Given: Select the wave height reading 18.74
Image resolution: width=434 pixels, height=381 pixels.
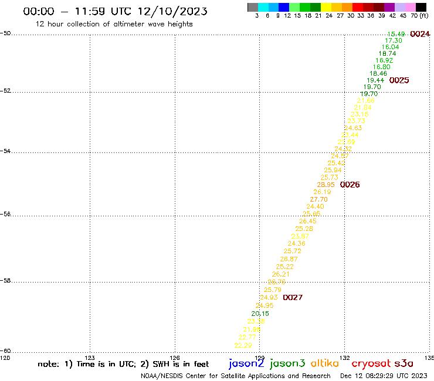Looking at the screenshot, I should tap(387, 54).
